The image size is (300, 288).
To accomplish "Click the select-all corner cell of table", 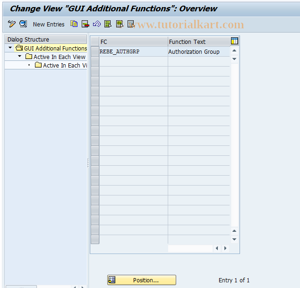I will click(95, 42).
